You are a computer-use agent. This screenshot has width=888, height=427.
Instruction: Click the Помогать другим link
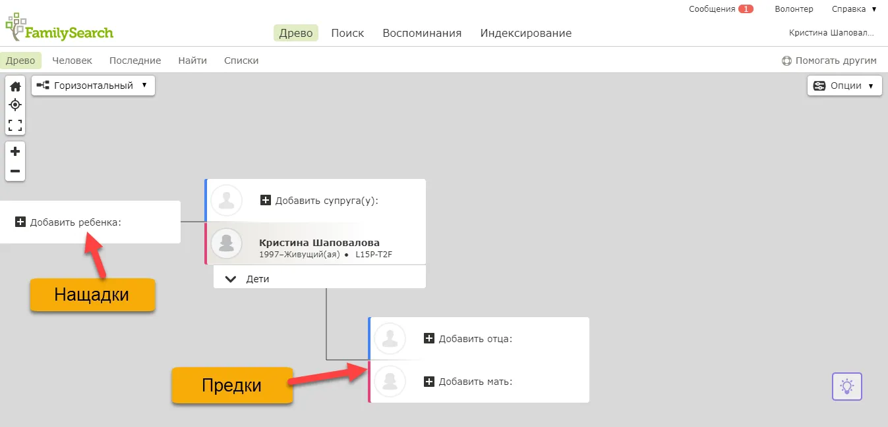829,61
